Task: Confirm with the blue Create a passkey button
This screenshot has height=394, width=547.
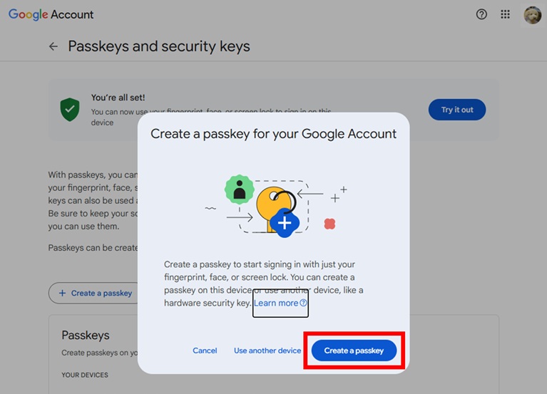Action: (354, 351)
